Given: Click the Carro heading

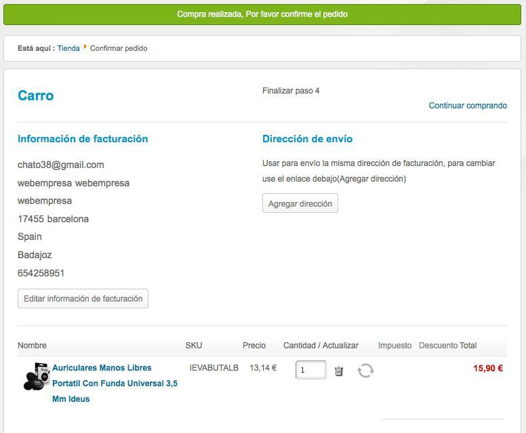Looking at the screenshot, I should click(35, 96).
